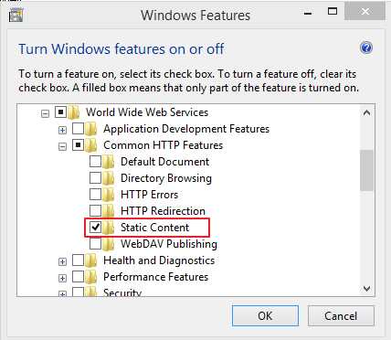391x340 pixels.
Task: Click the Default Document folder icon
Action: click(x=108, y=162)
